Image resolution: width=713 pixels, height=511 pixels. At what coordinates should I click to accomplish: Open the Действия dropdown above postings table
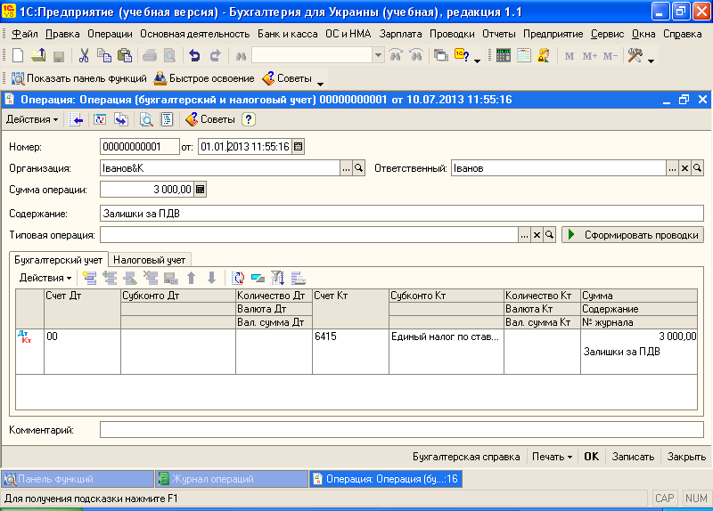(45, 278)
